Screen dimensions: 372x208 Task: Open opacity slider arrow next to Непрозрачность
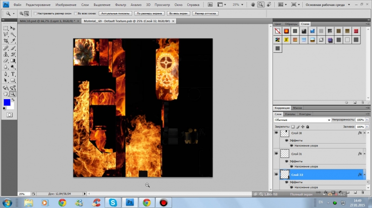pyautogui.click(x=367, y=120)
